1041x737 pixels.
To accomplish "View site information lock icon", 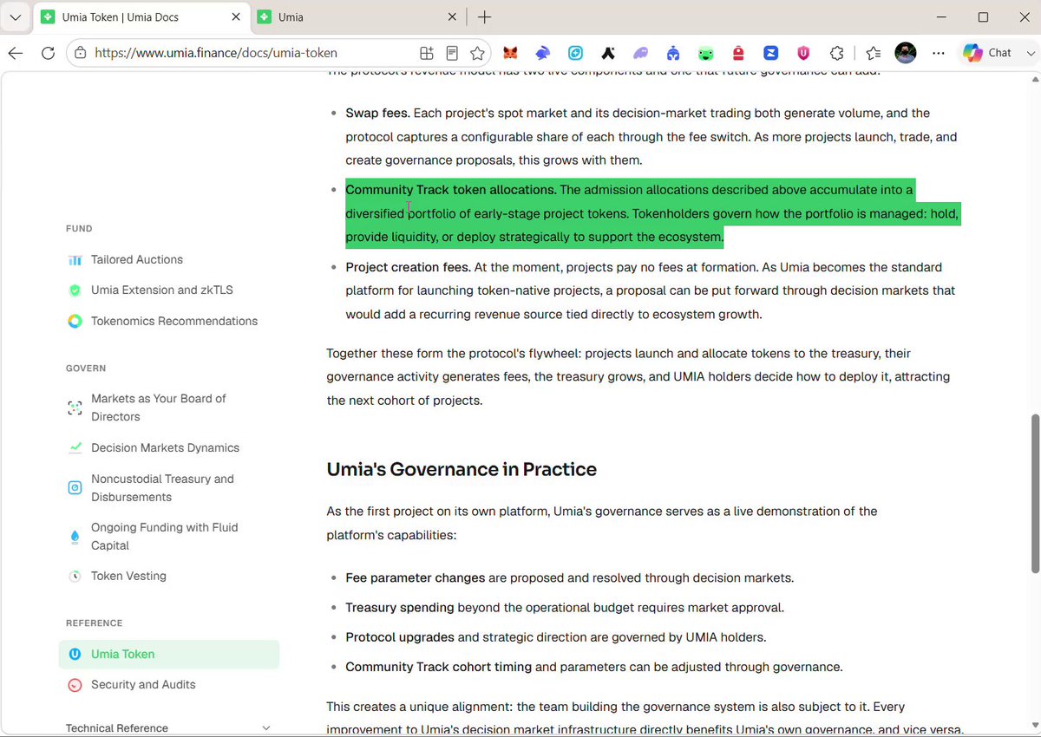I will [x=81, y=53].
